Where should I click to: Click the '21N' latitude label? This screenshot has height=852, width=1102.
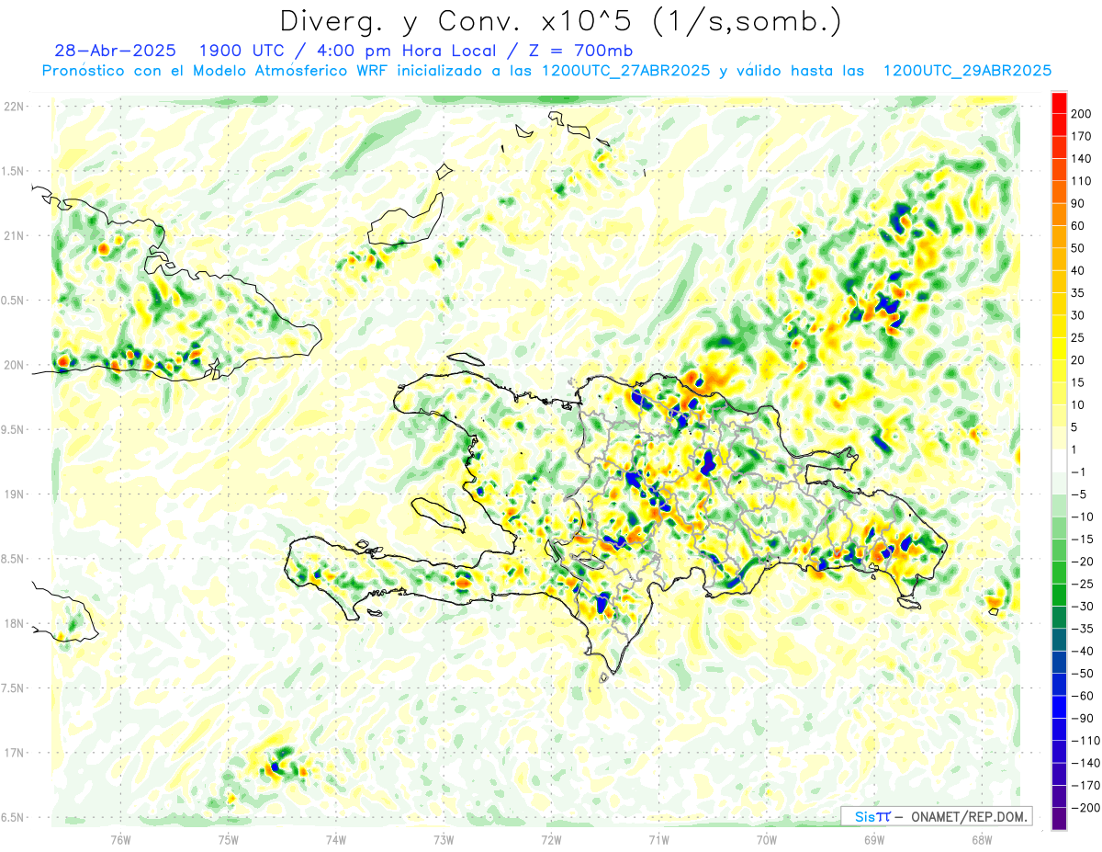pos(13,236)
